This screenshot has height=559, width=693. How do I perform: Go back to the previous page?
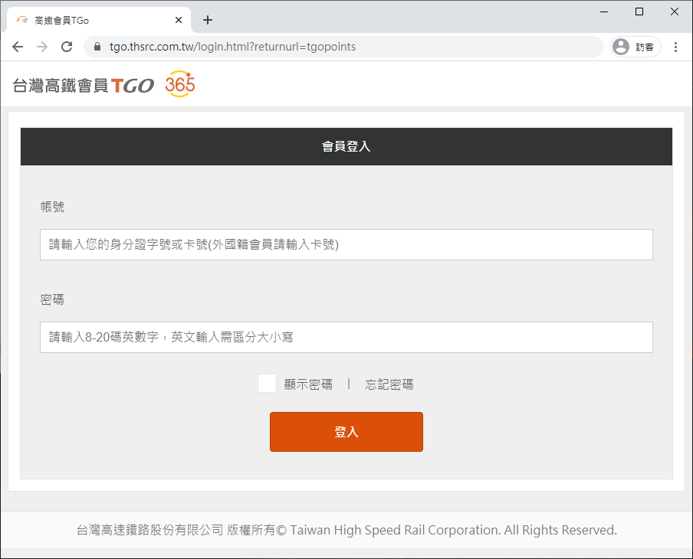click(18, 47)
